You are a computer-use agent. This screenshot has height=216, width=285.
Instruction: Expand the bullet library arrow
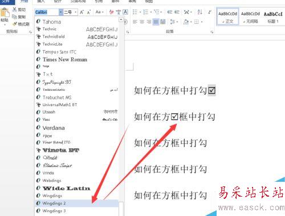point(140,12)
